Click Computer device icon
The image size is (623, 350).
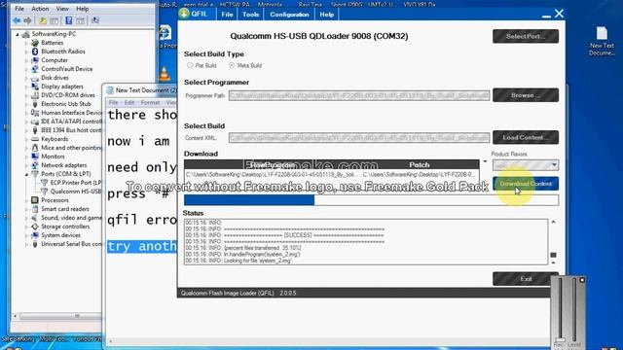[x=35, y=60]
